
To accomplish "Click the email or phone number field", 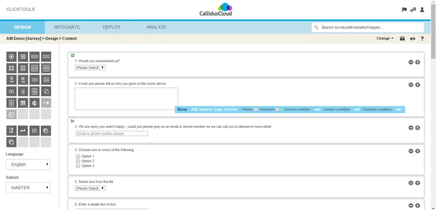I will click(x=112, y=133).
